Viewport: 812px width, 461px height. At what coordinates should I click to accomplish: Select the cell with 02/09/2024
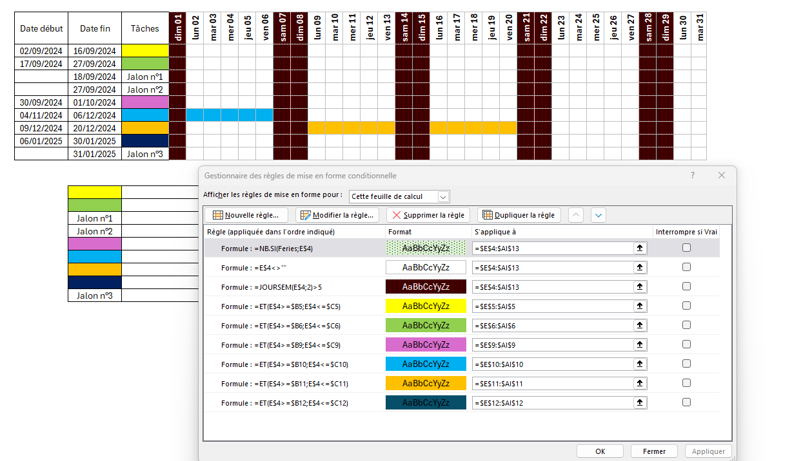click(x=41, y=51)
